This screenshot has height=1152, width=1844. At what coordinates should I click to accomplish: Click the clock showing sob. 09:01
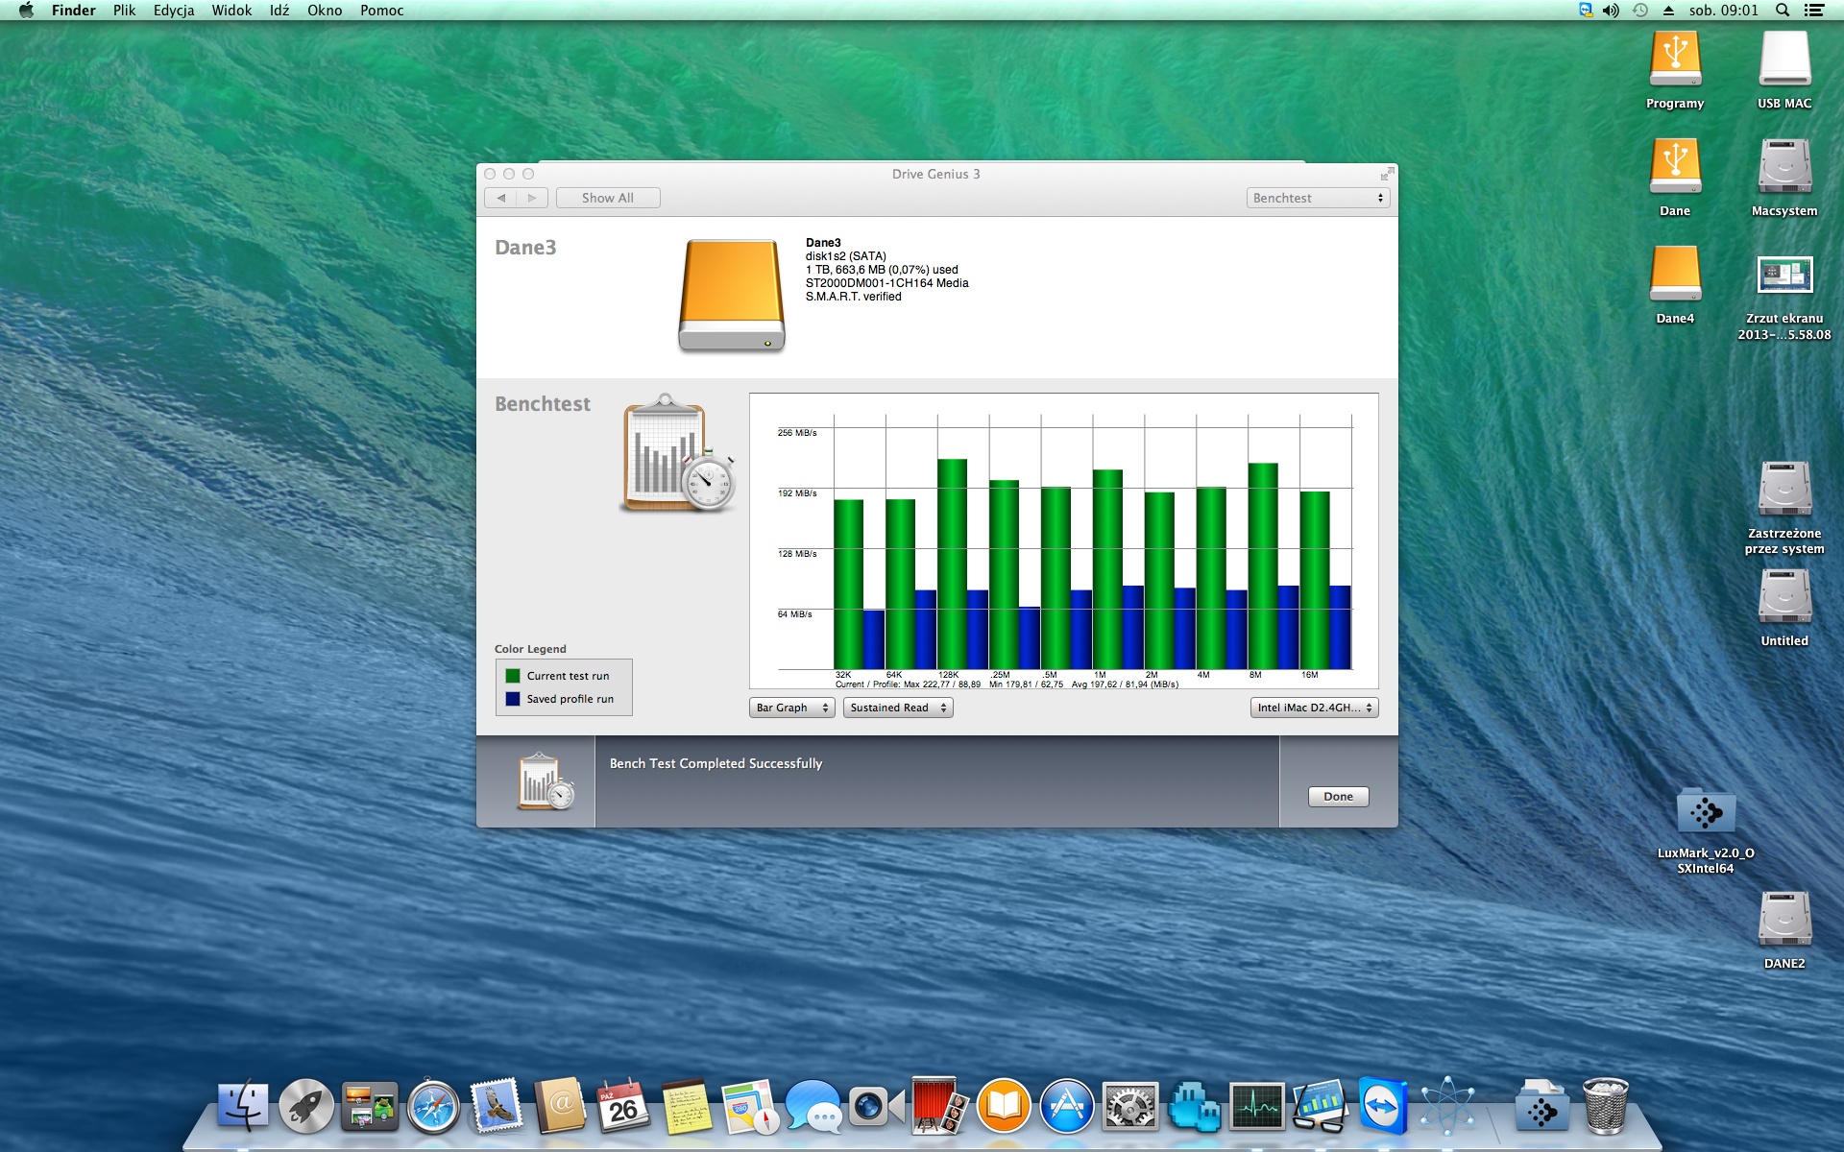click(x=1724, y=11)
